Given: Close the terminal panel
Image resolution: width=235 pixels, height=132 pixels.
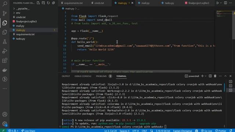Looking at the screenshot, I should 231,76.
